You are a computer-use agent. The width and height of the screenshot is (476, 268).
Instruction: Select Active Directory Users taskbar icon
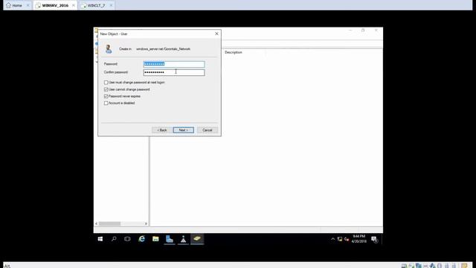pos(197,239)
